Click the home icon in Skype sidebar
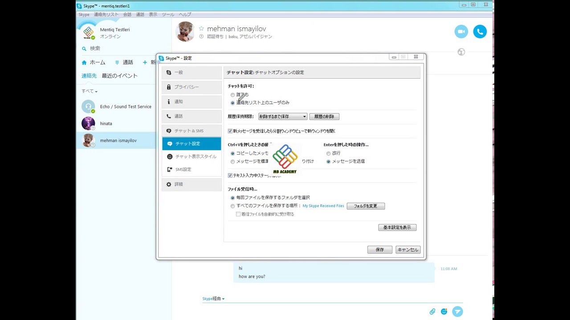This screenshot has height=320, width=570. tap(84, 63)
